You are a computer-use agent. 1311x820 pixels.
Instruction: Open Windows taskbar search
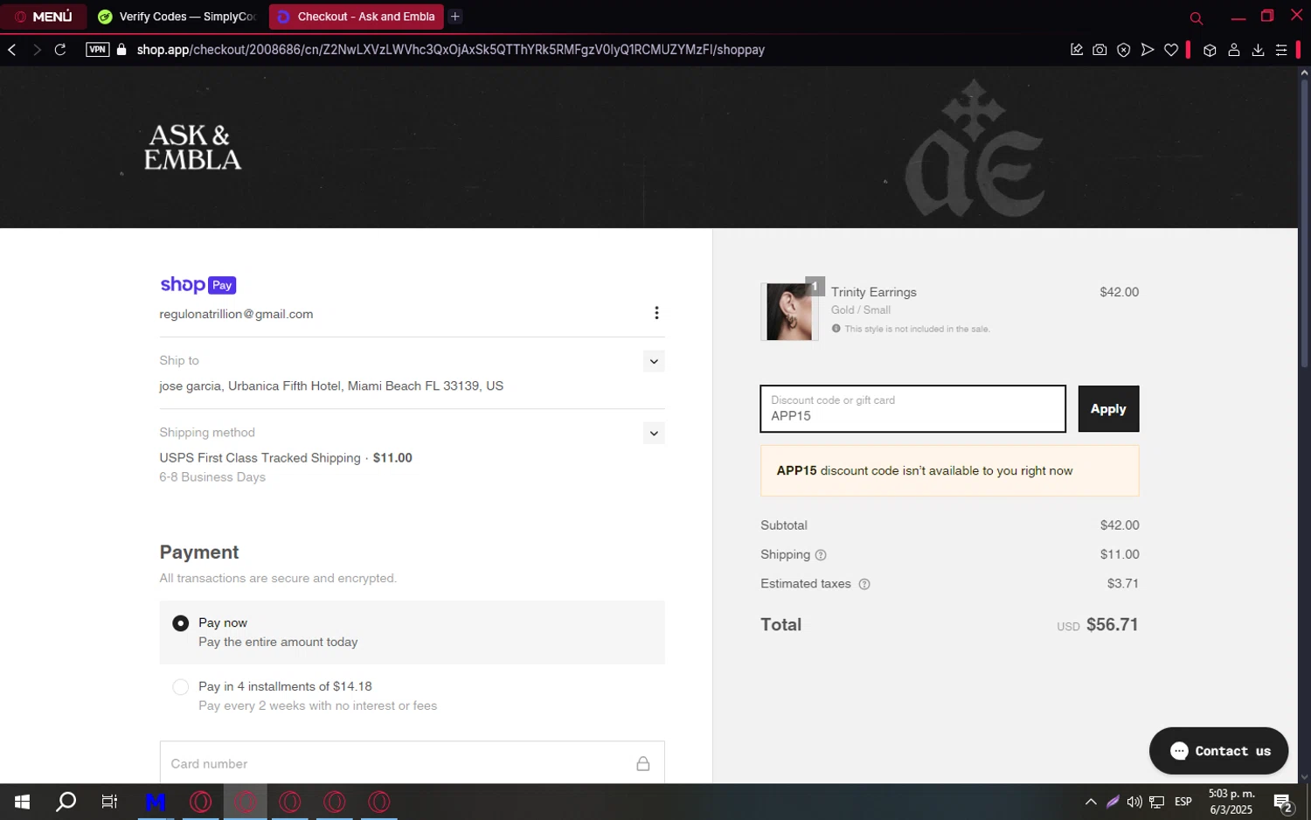(66, 802)
